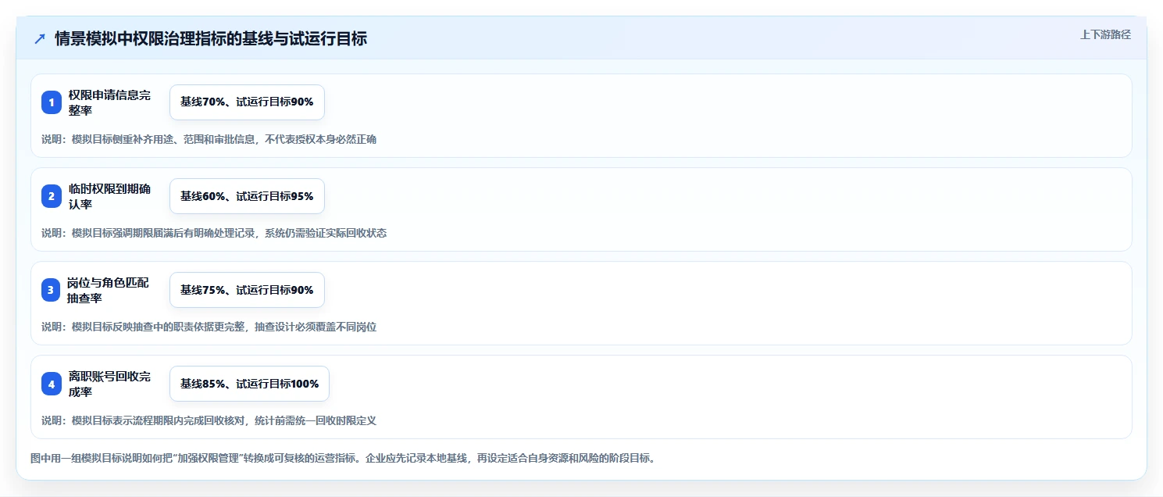Click the number 3 badge

point(52,290)
